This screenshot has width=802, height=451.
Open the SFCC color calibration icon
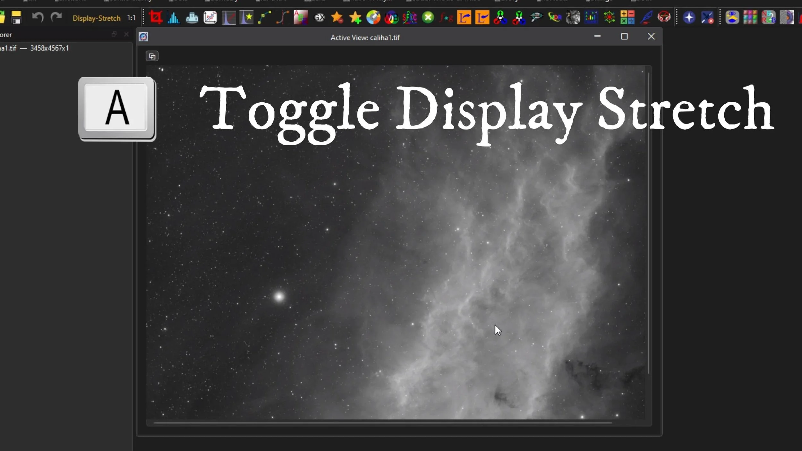[410, 18]
